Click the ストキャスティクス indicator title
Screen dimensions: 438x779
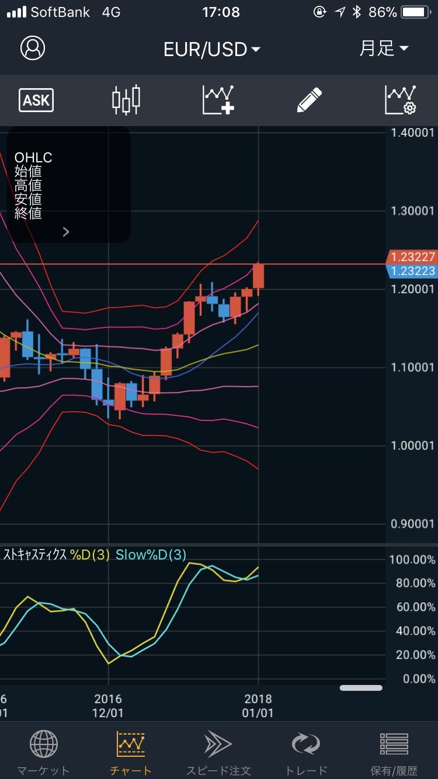click(x=36, y=555)
